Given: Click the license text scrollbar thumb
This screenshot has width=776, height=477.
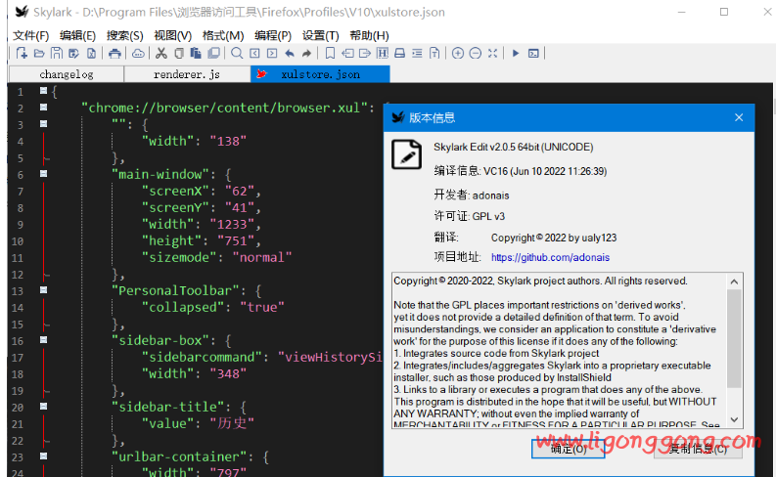Looking at the screenshot, I should click(734, 339).
